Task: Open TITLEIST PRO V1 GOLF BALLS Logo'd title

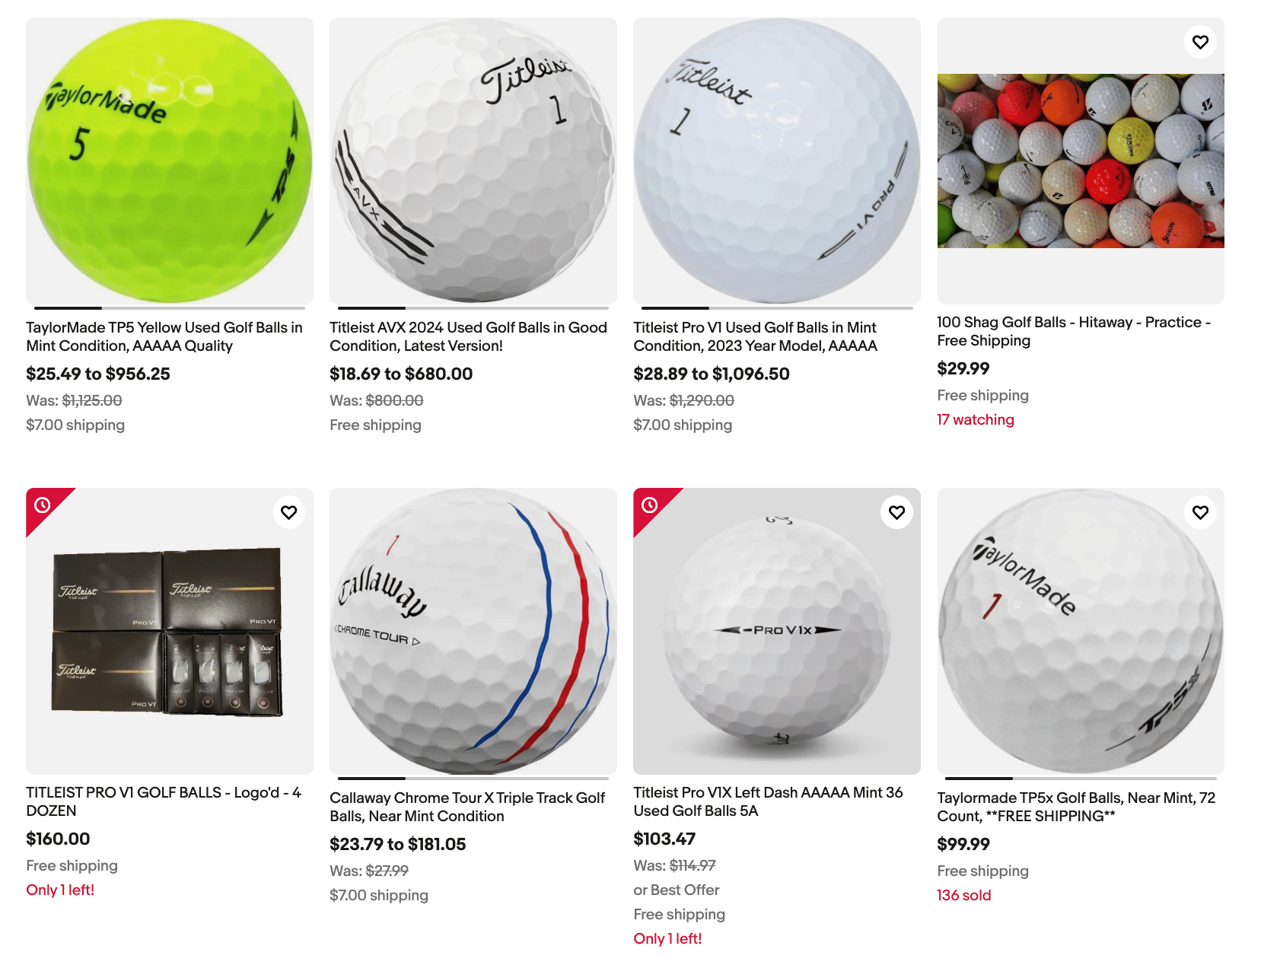Action: 164,801
